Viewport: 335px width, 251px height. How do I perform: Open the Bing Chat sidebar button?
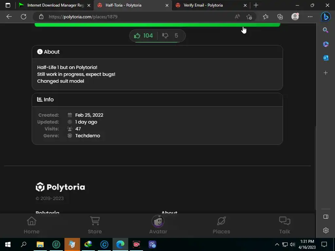tap(326, 17)
